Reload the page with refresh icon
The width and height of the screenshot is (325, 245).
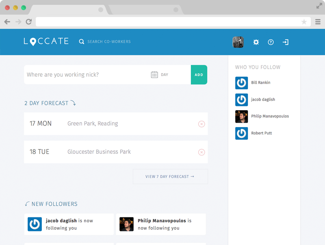click(x=29, y=22)
